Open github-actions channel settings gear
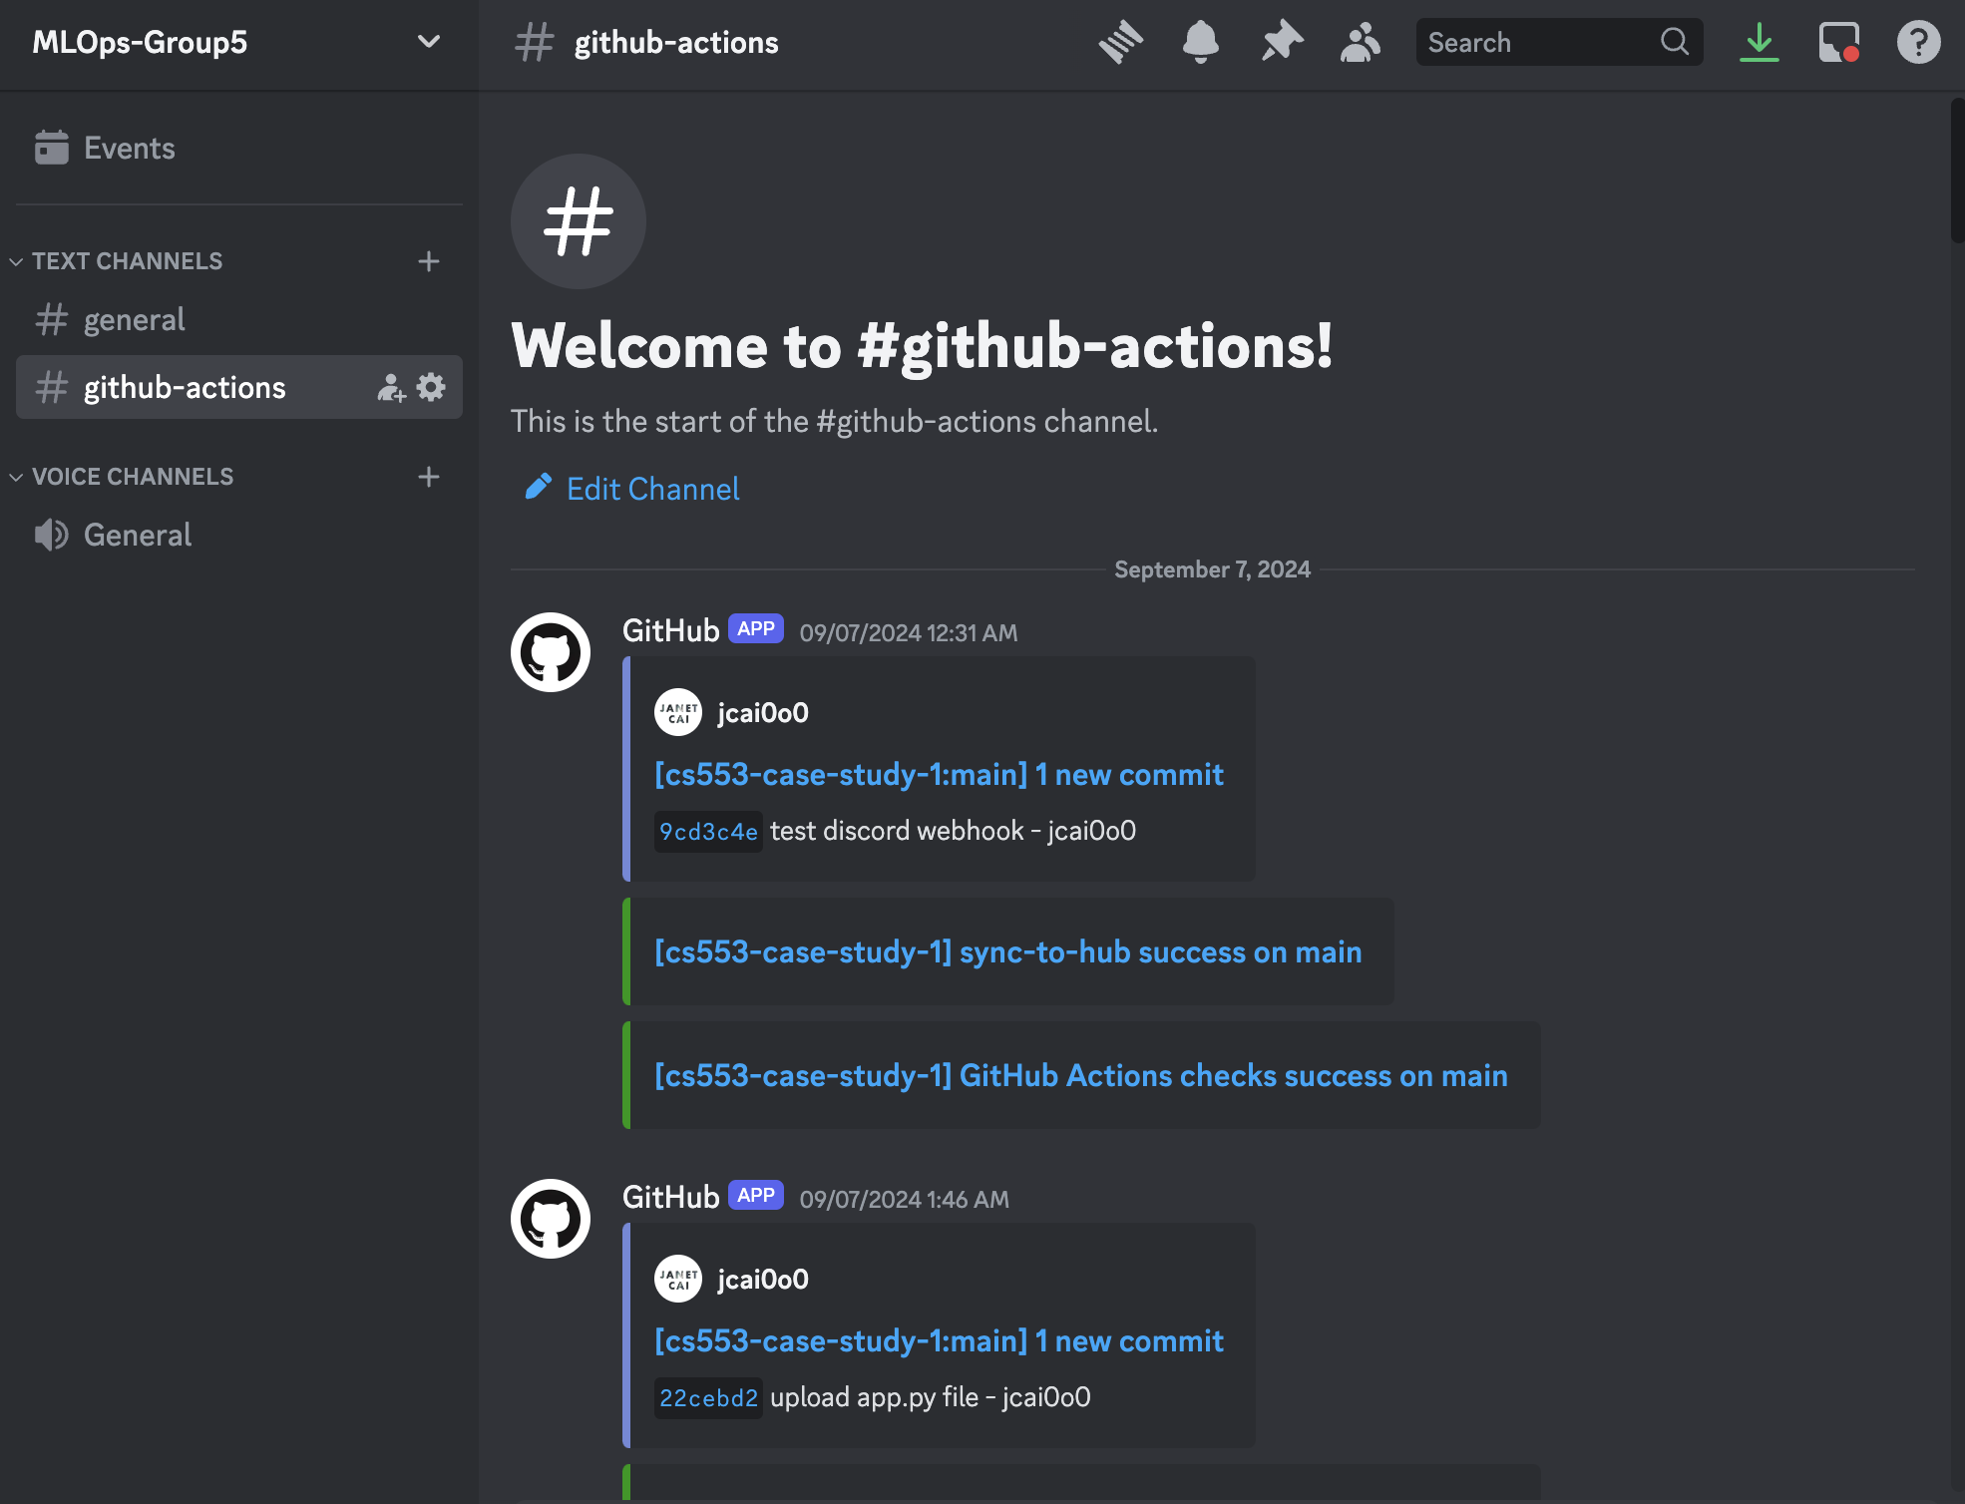Image resolution: width=1965 pixels, height=1504 pixels. (x=431, y=387)
